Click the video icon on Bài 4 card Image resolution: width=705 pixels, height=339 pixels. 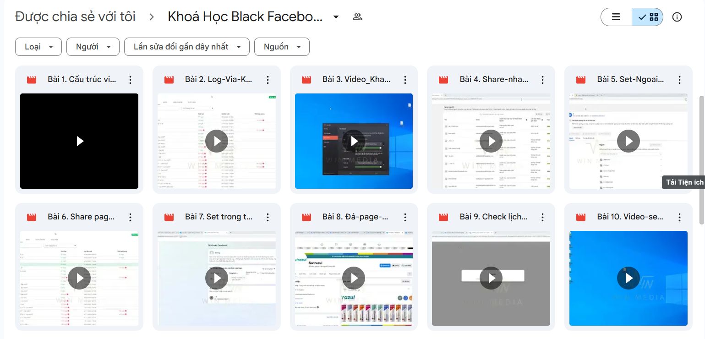(443, 79)
